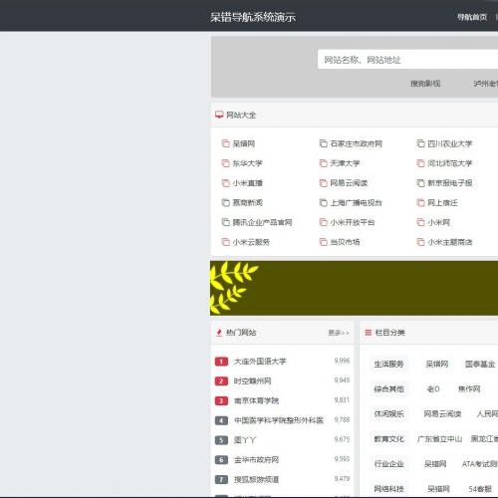498x498 pixels.
Task: Click the yellow leaves banner image
Action: click(x=354, y=288)
